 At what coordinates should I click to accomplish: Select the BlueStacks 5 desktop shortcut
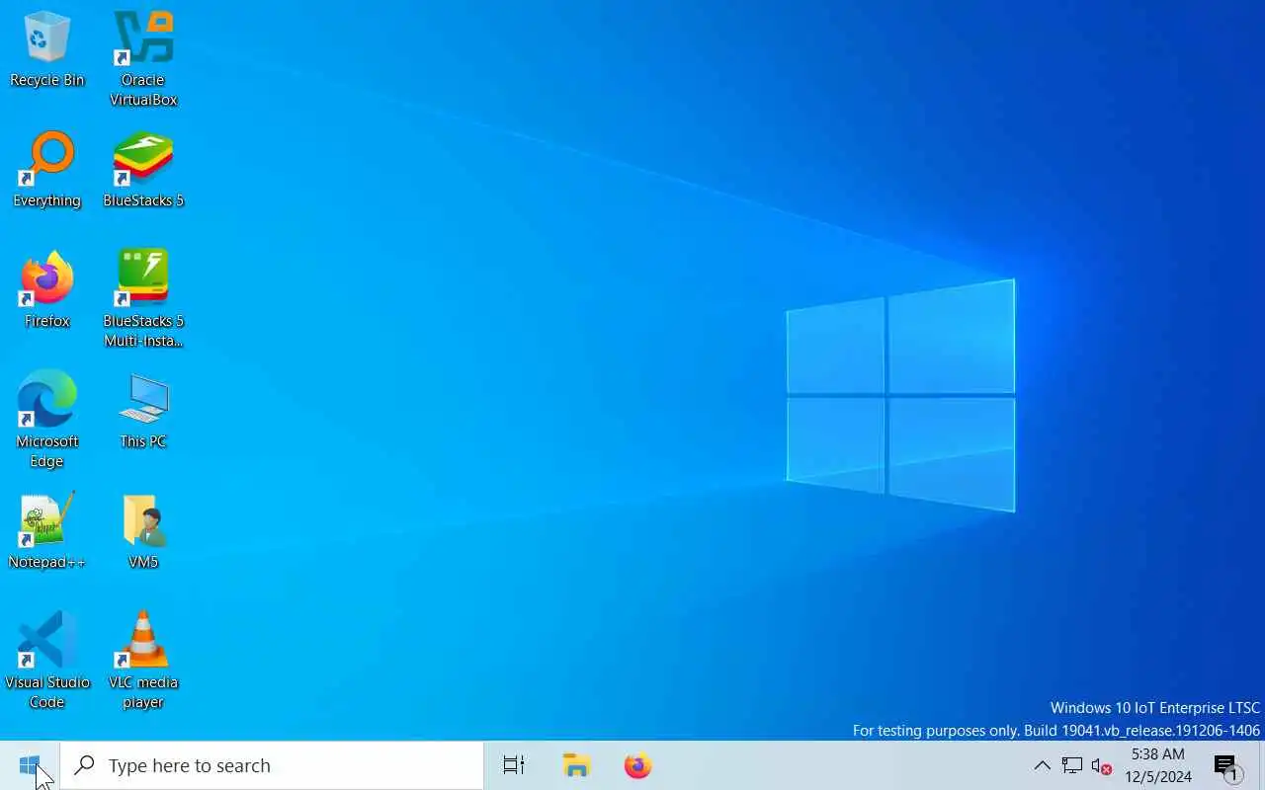point(143,170)
